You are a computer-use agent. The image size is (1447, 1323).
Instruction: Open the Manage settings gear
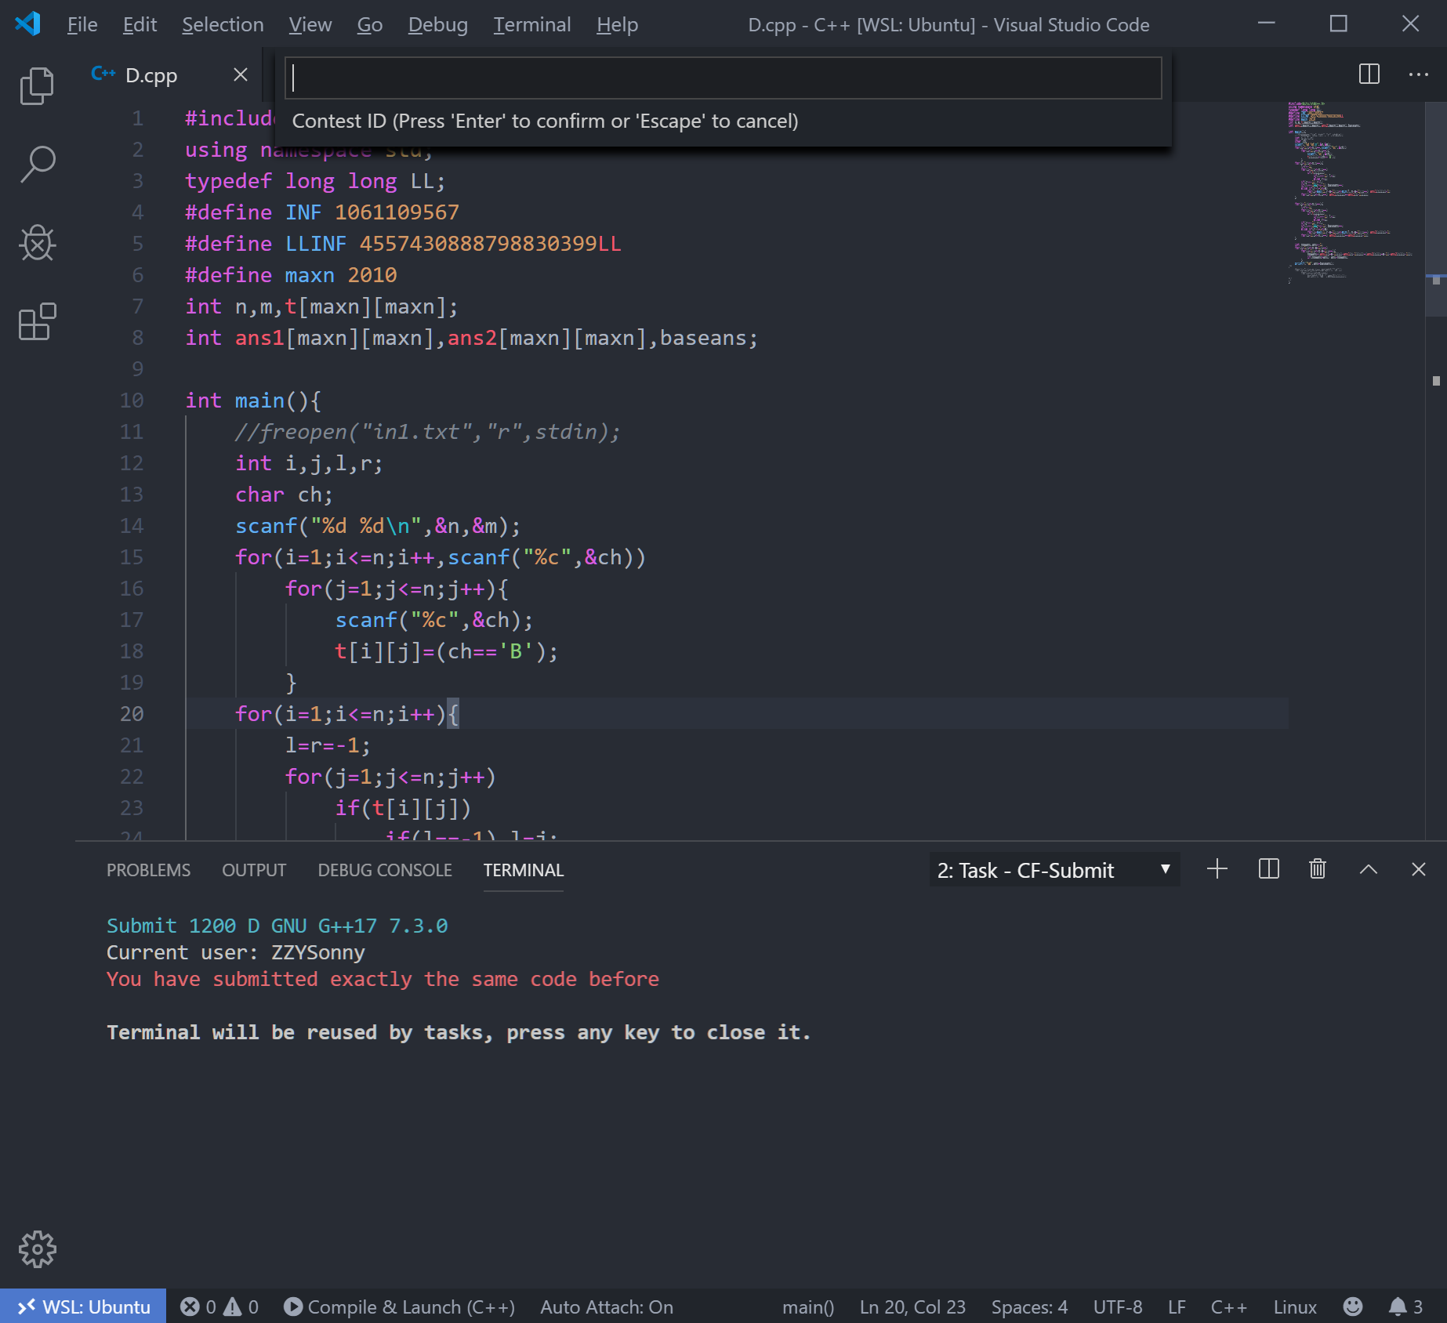click(x=36, y=1250)
